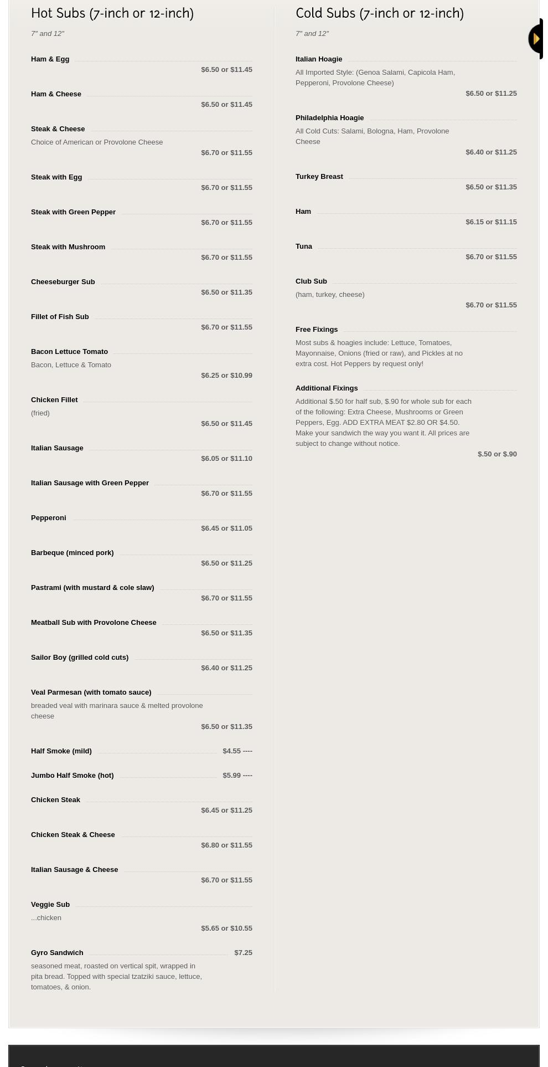Click the yellow arrow side panel tab
The width and height of the screenshot is (548, 1067).
click(536, 39)
